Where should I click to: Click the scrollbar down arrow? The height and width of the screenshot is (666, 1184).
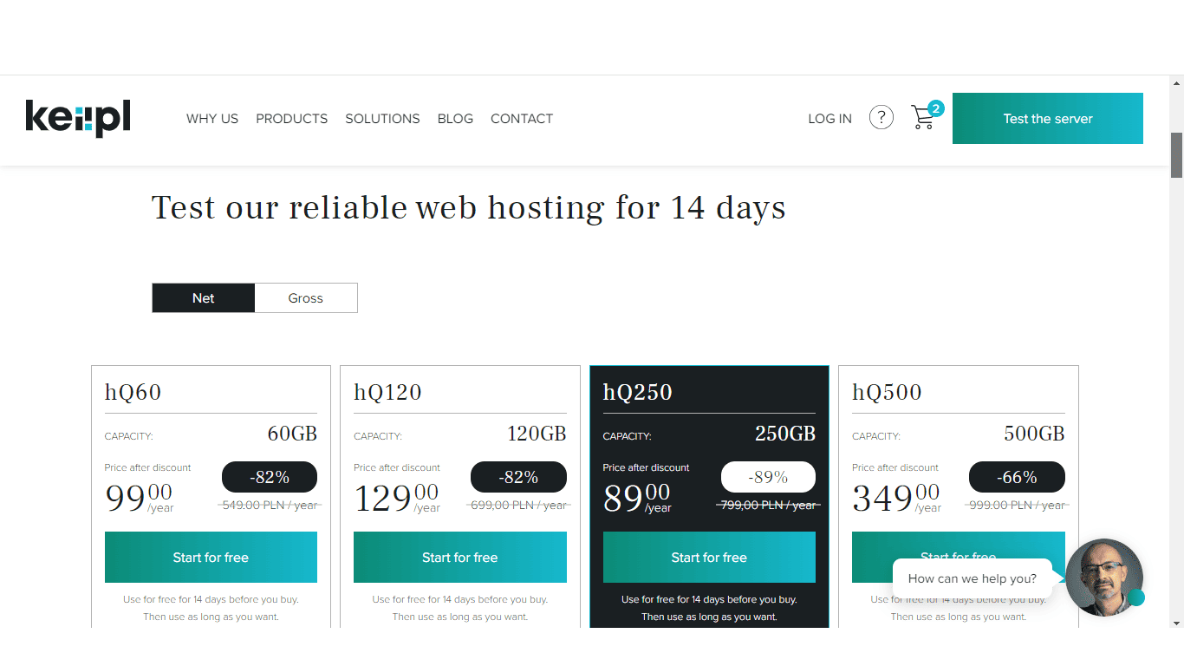[x=1176, y=623]
